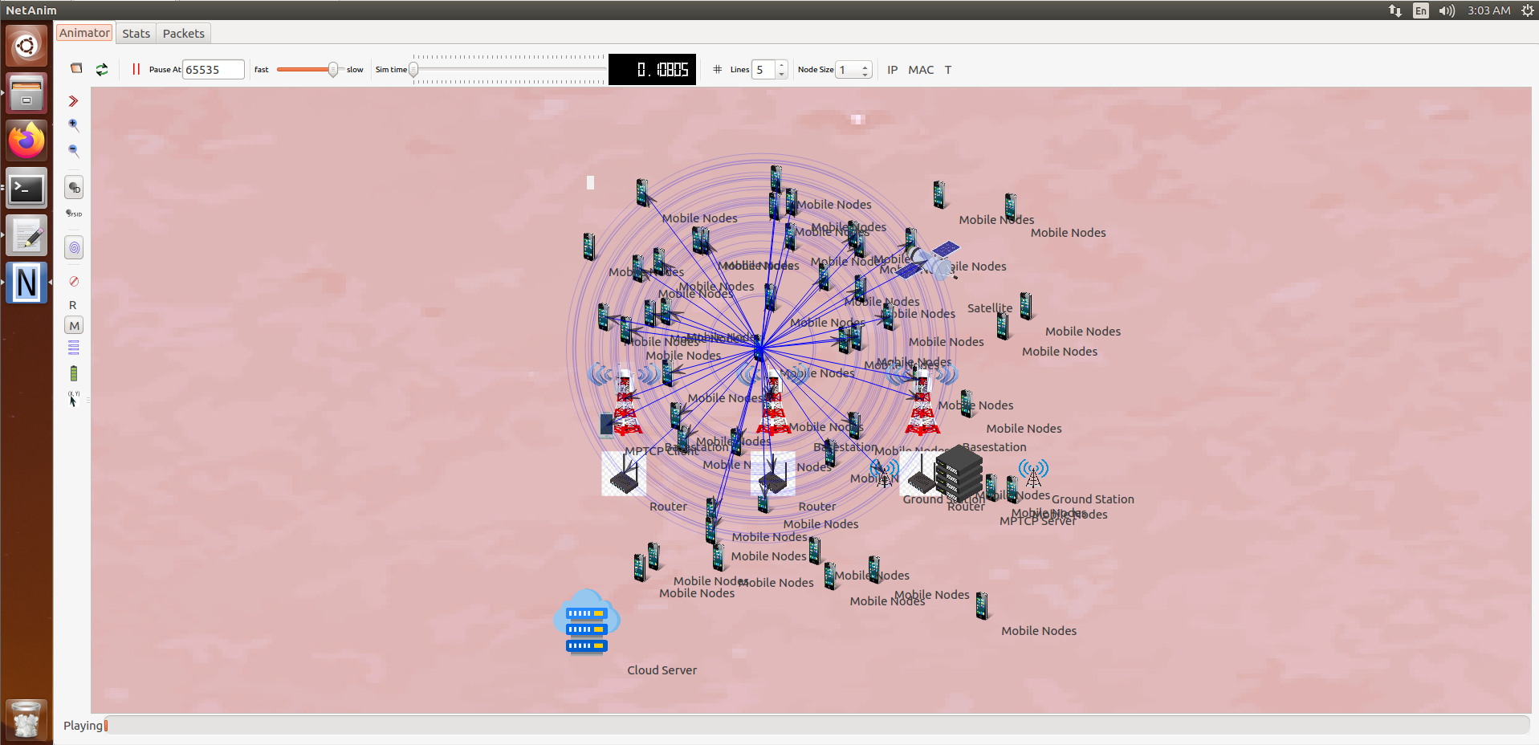Click the IP button in toolbar
Viewport: 1539px width, 745px height.
[892, 70]
